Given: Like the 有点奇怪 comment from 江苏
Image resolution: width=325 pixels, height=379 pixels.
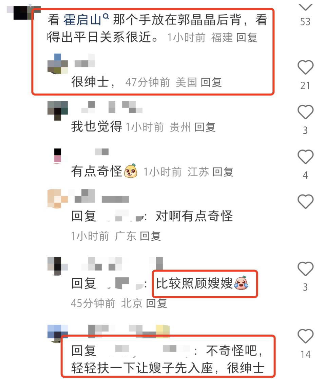Looking at the screenshot, I should 305,157.
